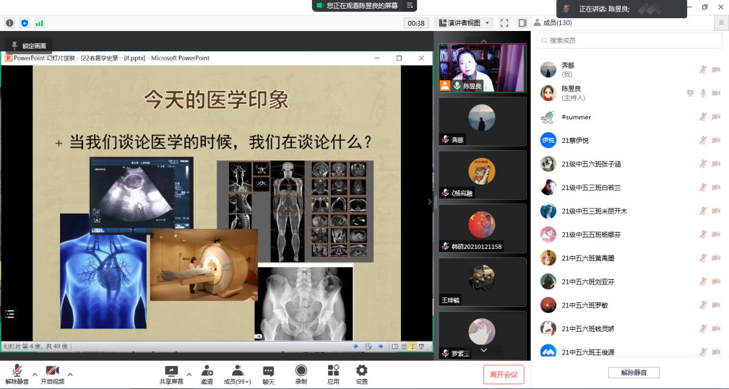Open the Chat (聊天) panel

(268, 375)
